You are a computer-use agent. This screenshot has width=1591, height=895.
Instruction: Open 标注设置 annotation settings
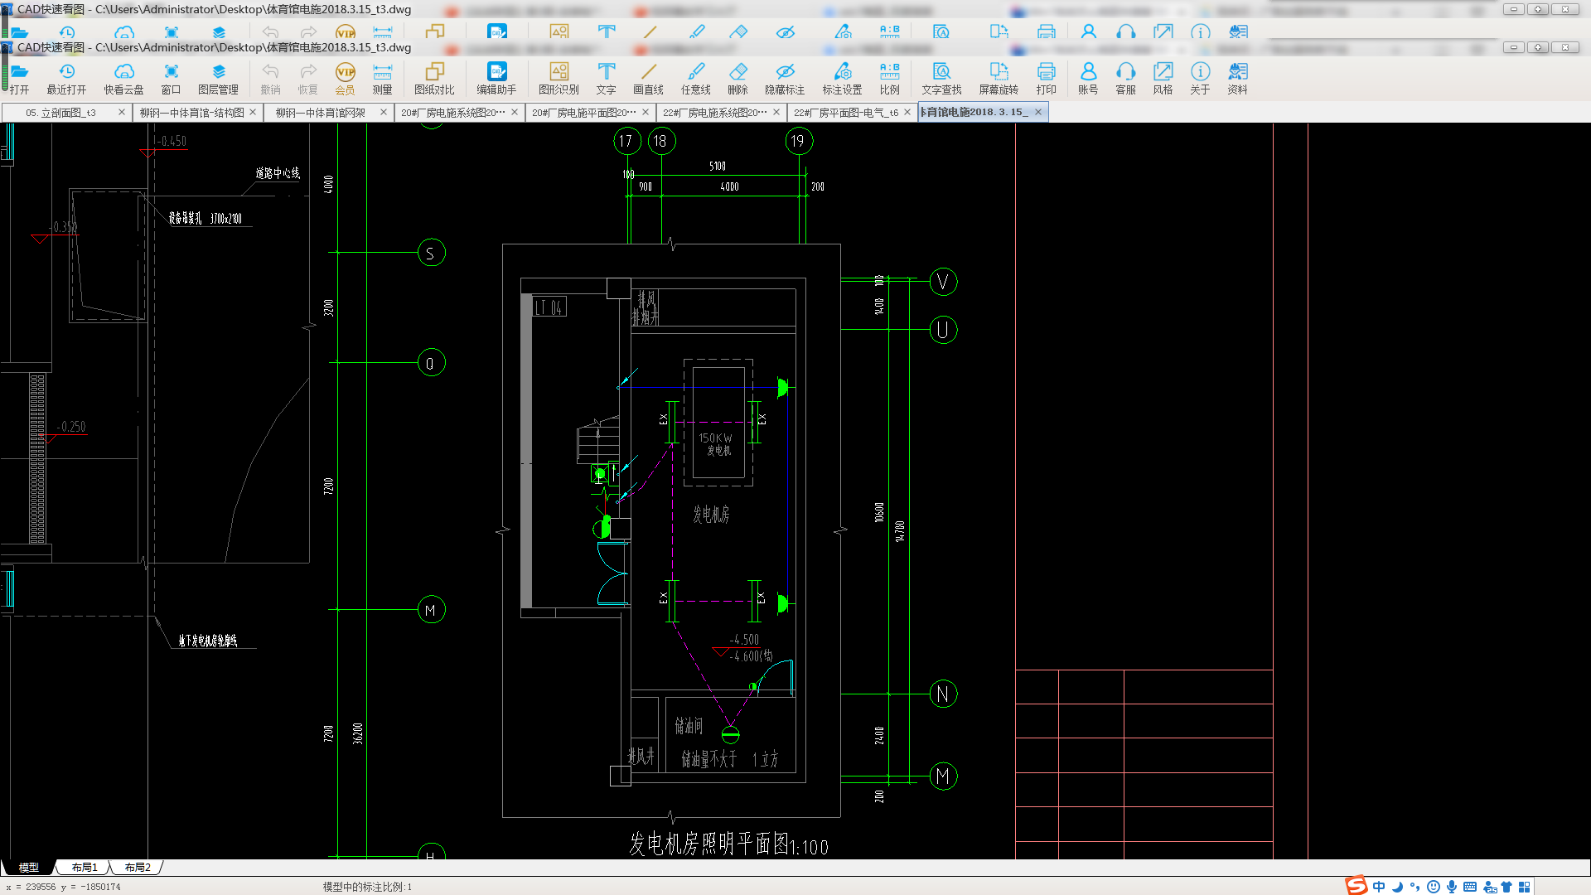(x=842, y=79)
